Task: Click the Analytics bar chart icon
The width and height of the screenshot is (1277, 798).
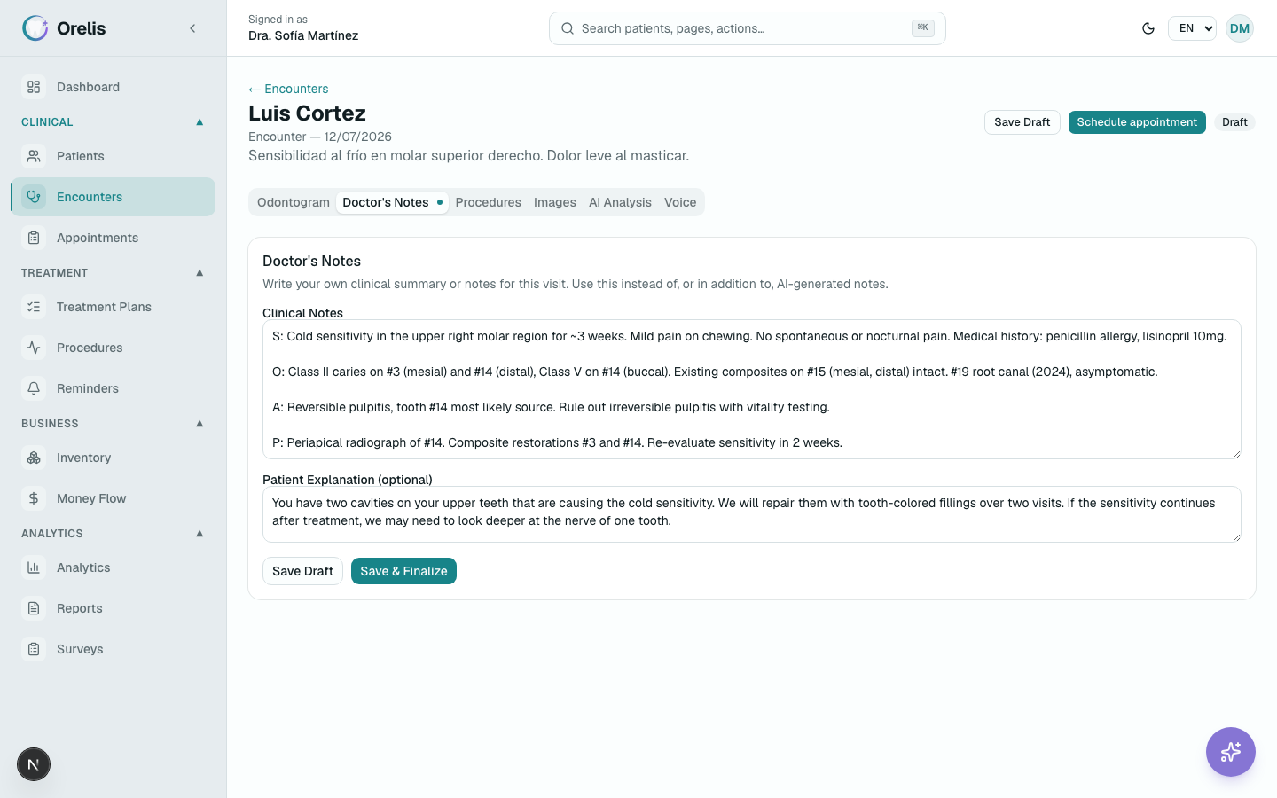Action: pyautogui.click(x=34, y=567)
